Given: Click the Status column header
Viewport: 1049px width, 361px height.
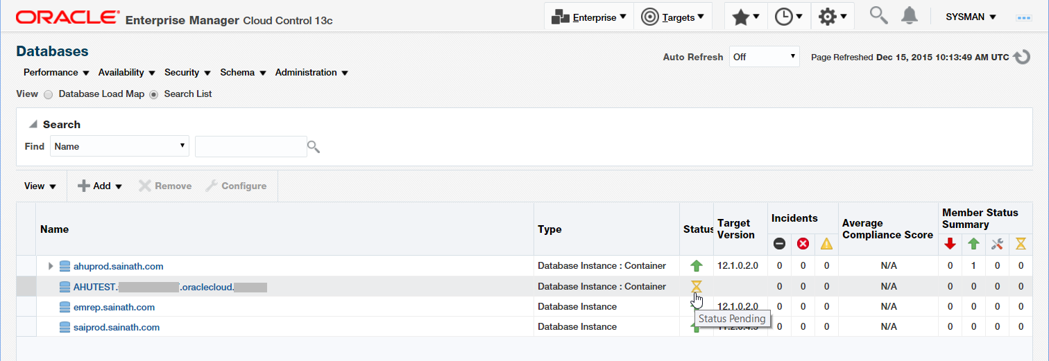Looking at the screenshot, I should (x=698, y=229).
